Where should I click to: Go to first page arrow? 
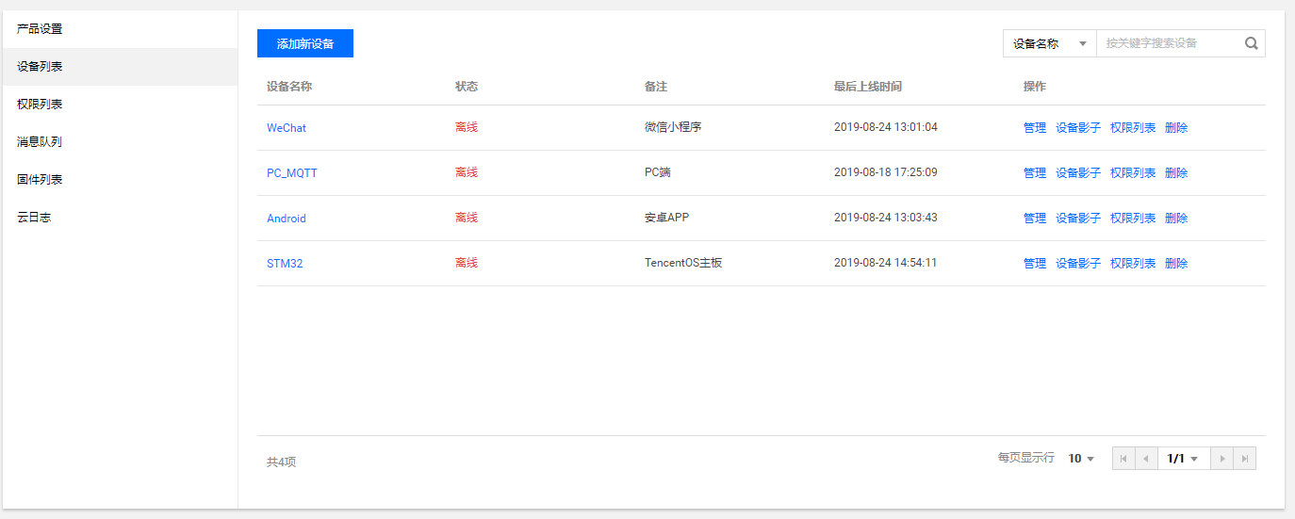tap(1123, 459)
